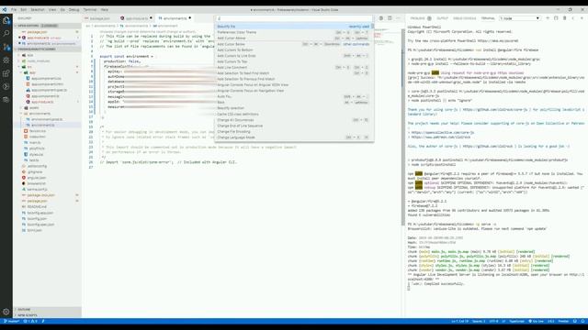Image resolution: width=588 pixels, height=330 pixels.
Task: Run the 'Beautify file' command
Action: [x=294, y=27]
